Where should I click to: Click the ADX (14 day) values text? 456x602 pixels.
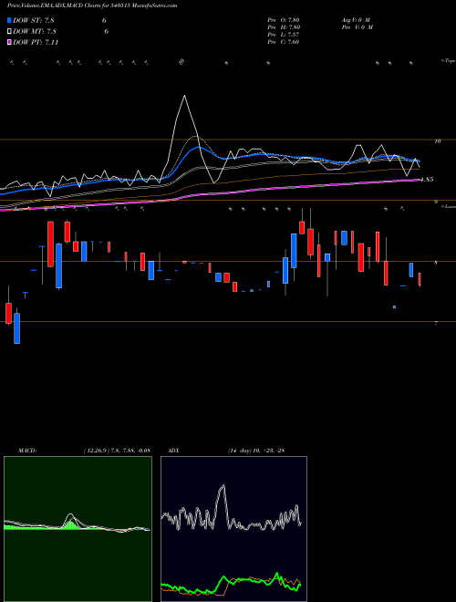(x=256, y=450)
